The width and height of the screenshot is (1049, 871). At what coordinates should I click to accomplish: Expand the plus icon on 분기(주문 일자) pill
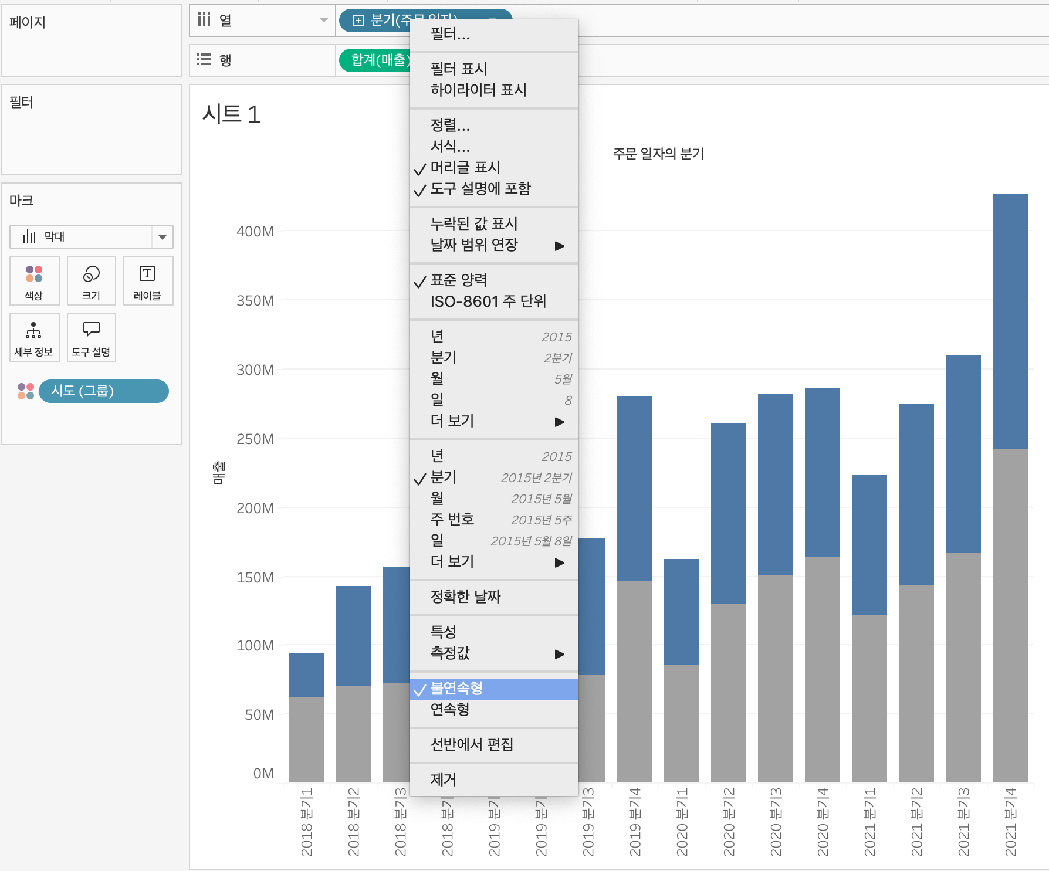(358, 21)
